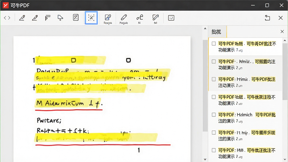This screenshot has height=162, width=288.
Task: Toggle the highlighted dotted selection tool
Action: [x=91, y=18]
